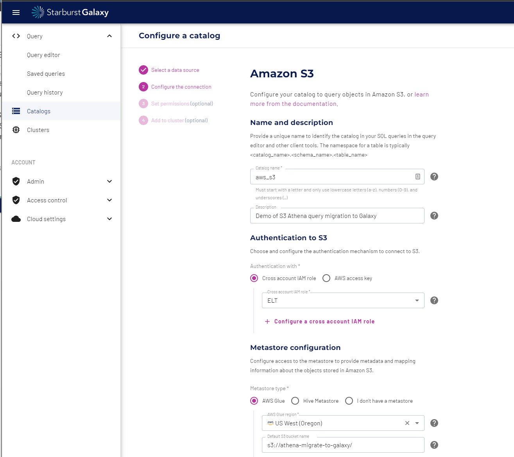Open the Cross account IAM role dropdown
514x457 pixels.
pos(343,300)
